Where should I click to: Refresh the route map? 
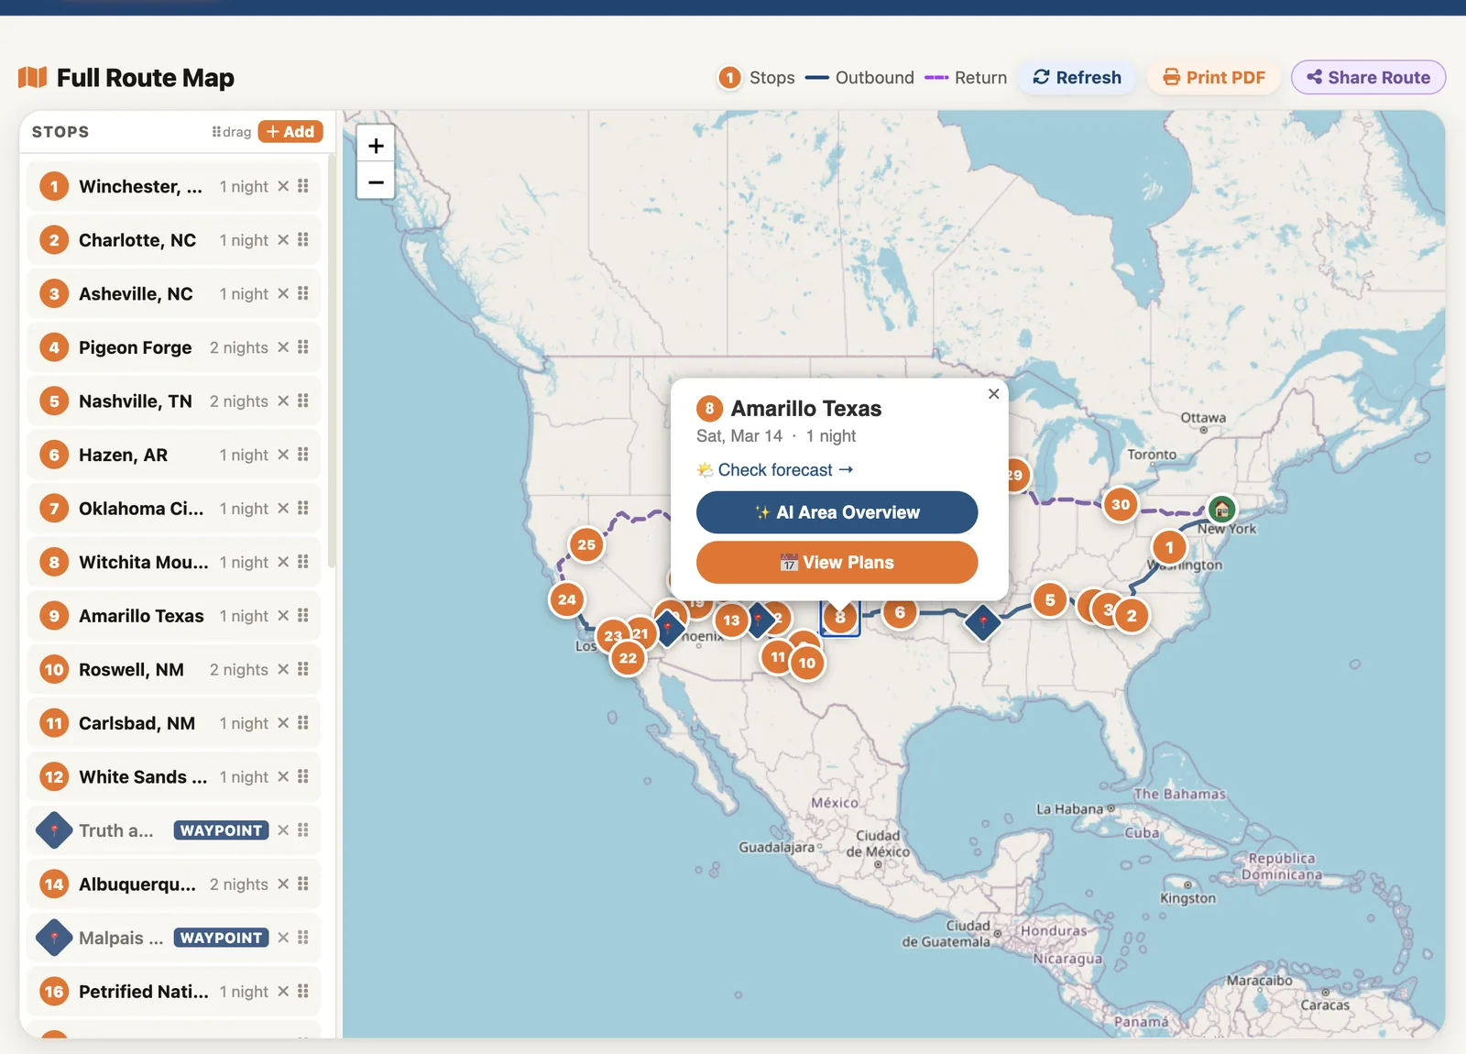1077,78
